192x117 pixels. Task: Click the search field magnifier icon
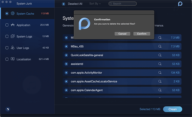111,3
